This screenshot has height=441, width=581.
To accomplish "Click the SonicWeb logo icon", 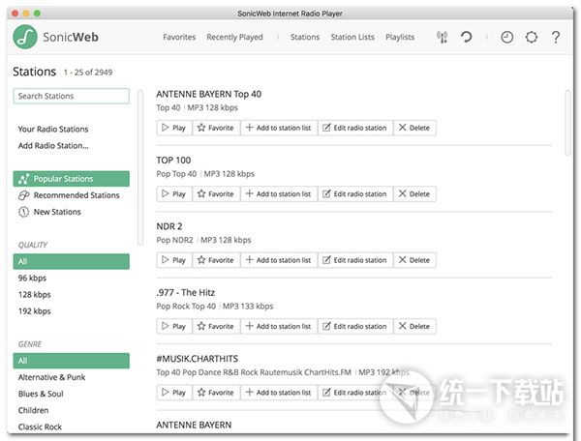I will [25, 37].
